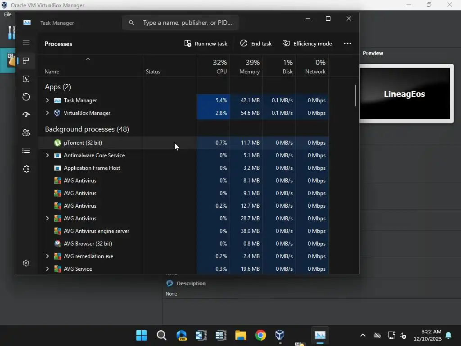Open the File menu in VirtualBox Manager
The height and width of the screenshot is (346, 461).
point(8,14)
